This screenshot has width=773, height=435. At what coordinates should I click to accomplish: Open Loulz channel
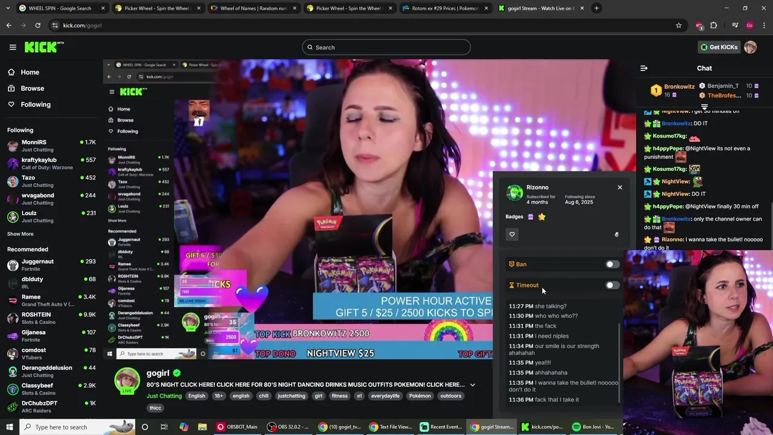[51, 216]
